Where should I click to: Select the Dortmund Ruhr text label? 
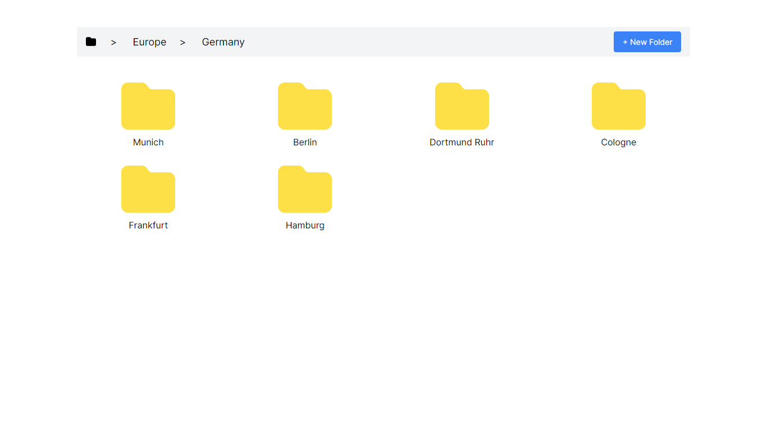point(462,143)
